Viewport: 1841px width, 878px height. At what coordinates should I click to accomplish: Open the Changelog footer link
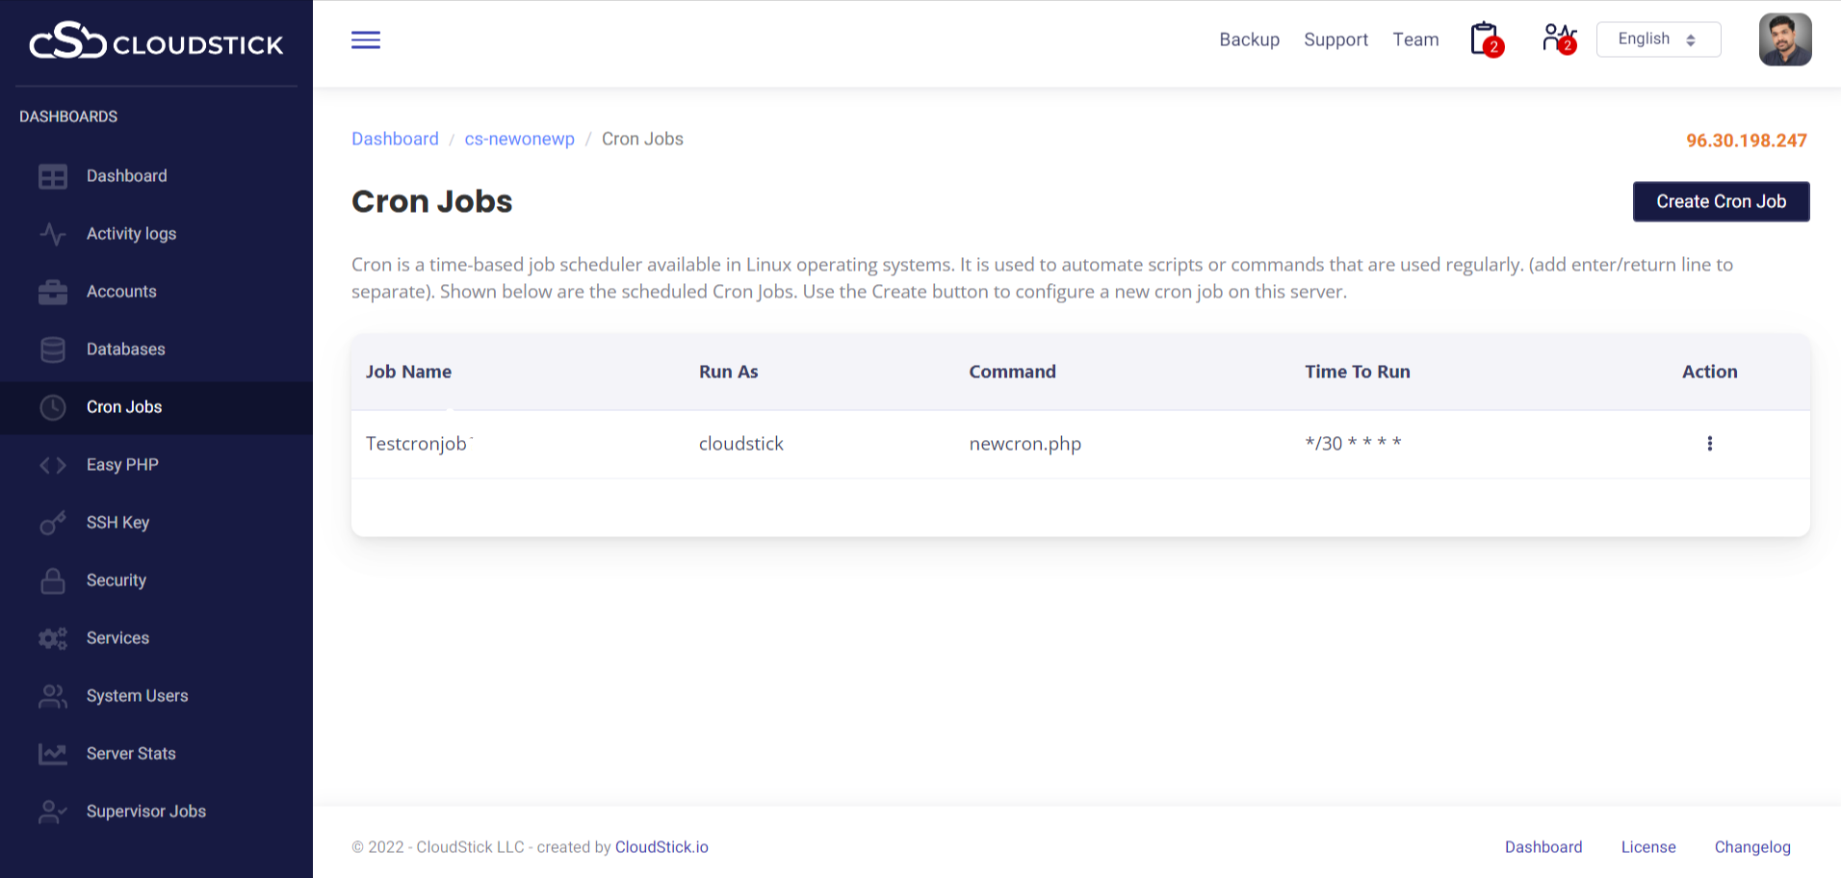click(1751, 847)
